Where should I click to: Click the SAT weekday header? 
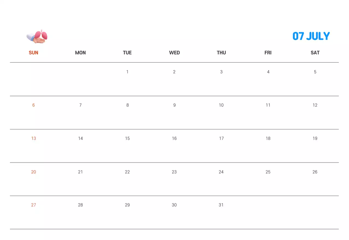tap(315, 53)
